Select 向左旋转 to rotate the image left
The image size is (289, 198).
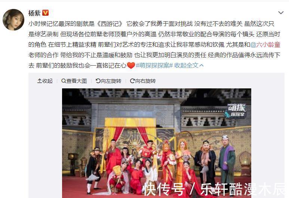point(111,81)
